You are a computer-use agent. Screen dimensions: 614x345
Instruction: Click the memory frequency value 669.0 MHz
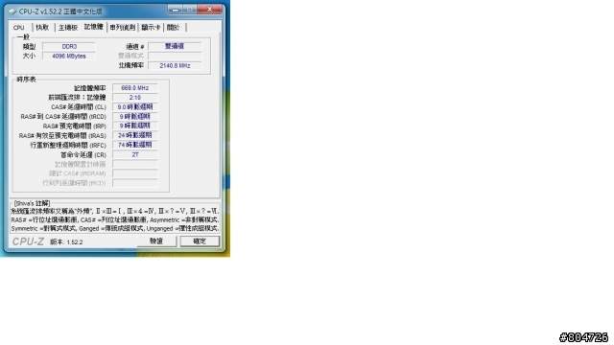135,88
